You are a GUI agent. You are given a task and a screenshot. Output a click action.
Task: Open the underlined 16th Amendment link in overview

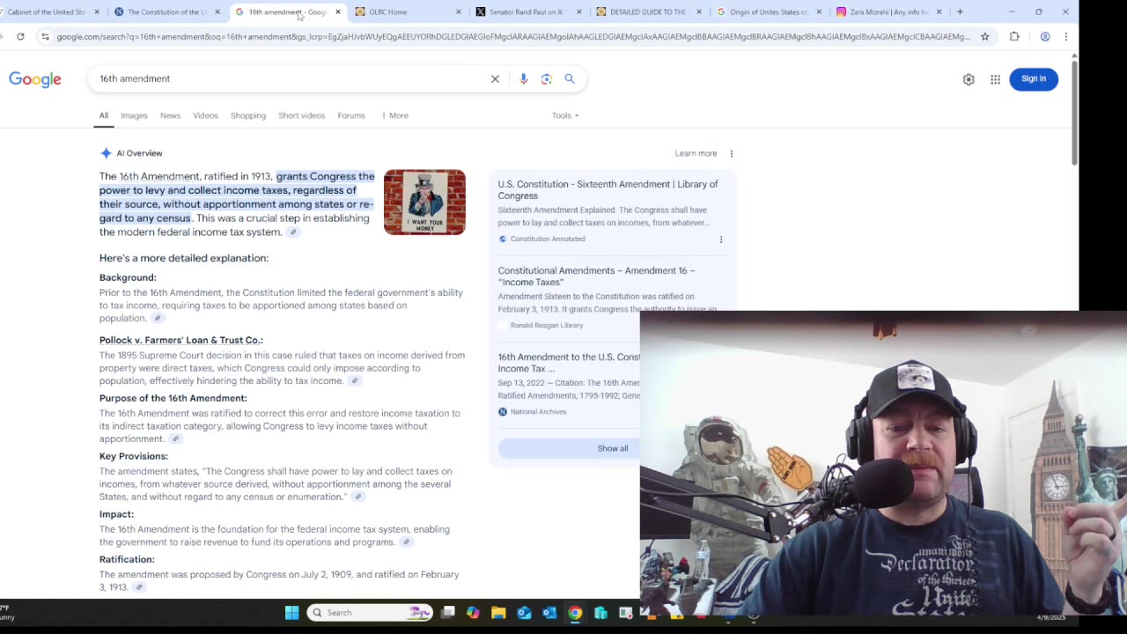pyautogui.click(x=159, y=176)
